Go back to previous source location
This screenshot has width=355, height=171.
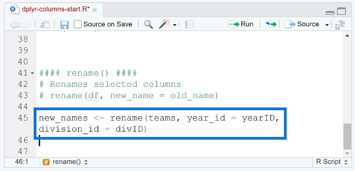coord(14,25)
